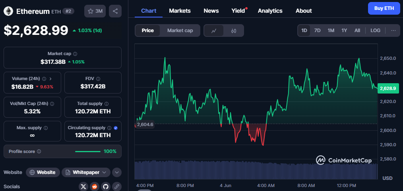Open the Yield tab
The width and height of the screenshot is (403, 191).
point(238,11)
